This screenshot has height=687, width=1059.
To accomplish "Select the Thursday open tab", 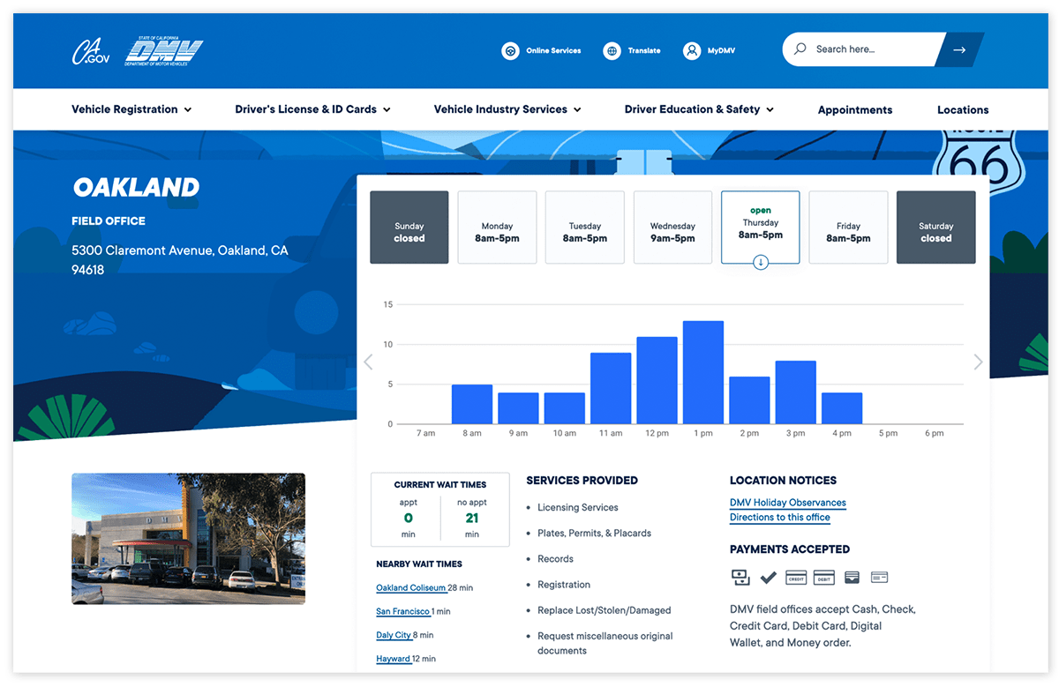I will pos(761,226).
